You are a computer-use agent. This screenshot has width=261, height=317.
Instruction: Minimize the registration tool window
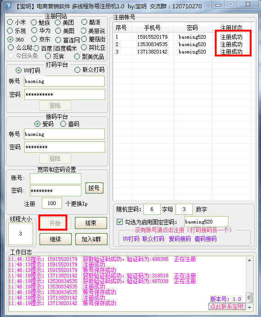(218, 5)
